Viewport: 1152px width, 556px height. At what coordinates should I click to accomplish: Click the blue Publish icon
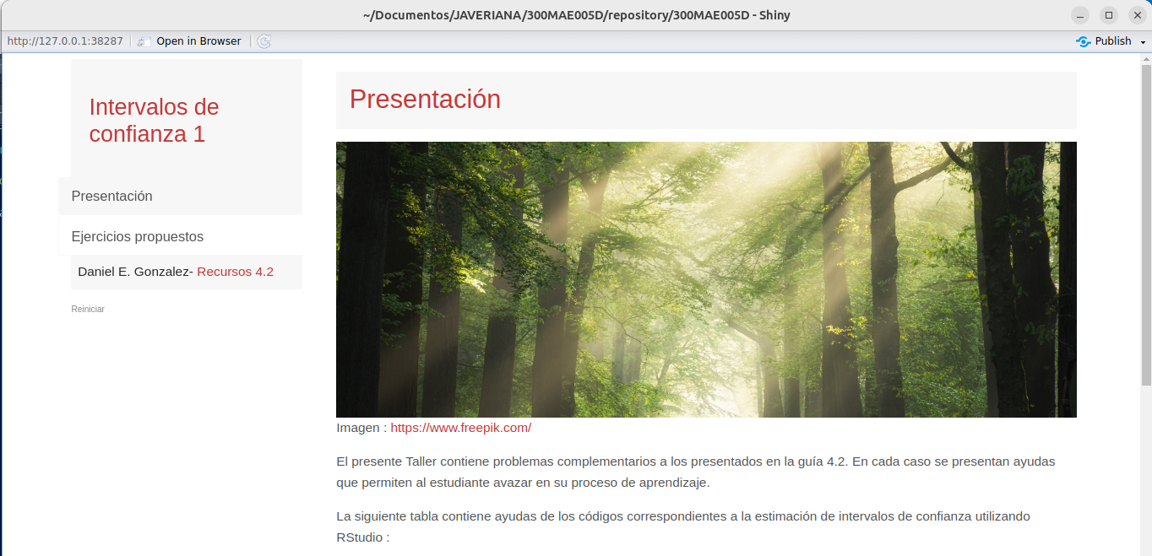(1083, 41)
